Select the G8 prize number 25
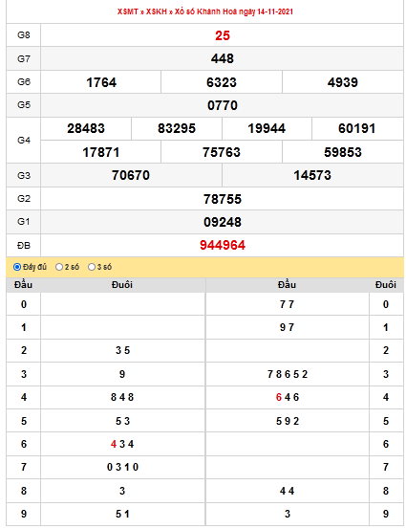 point(223,35)
